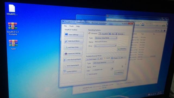Screen dimensions: 174x98
Task: Switch to the Linux/BSD tab
Action: 104,34
